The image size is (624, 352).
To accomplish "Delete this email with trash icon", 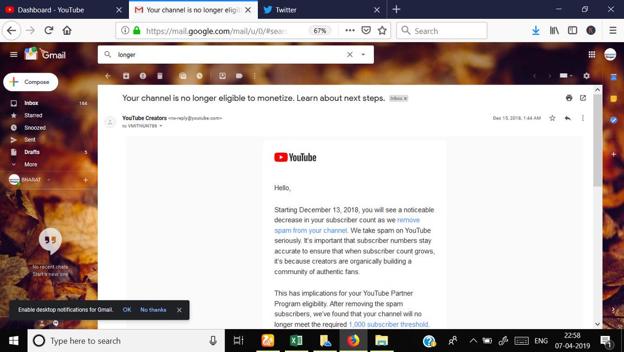I will click(160, 76).
